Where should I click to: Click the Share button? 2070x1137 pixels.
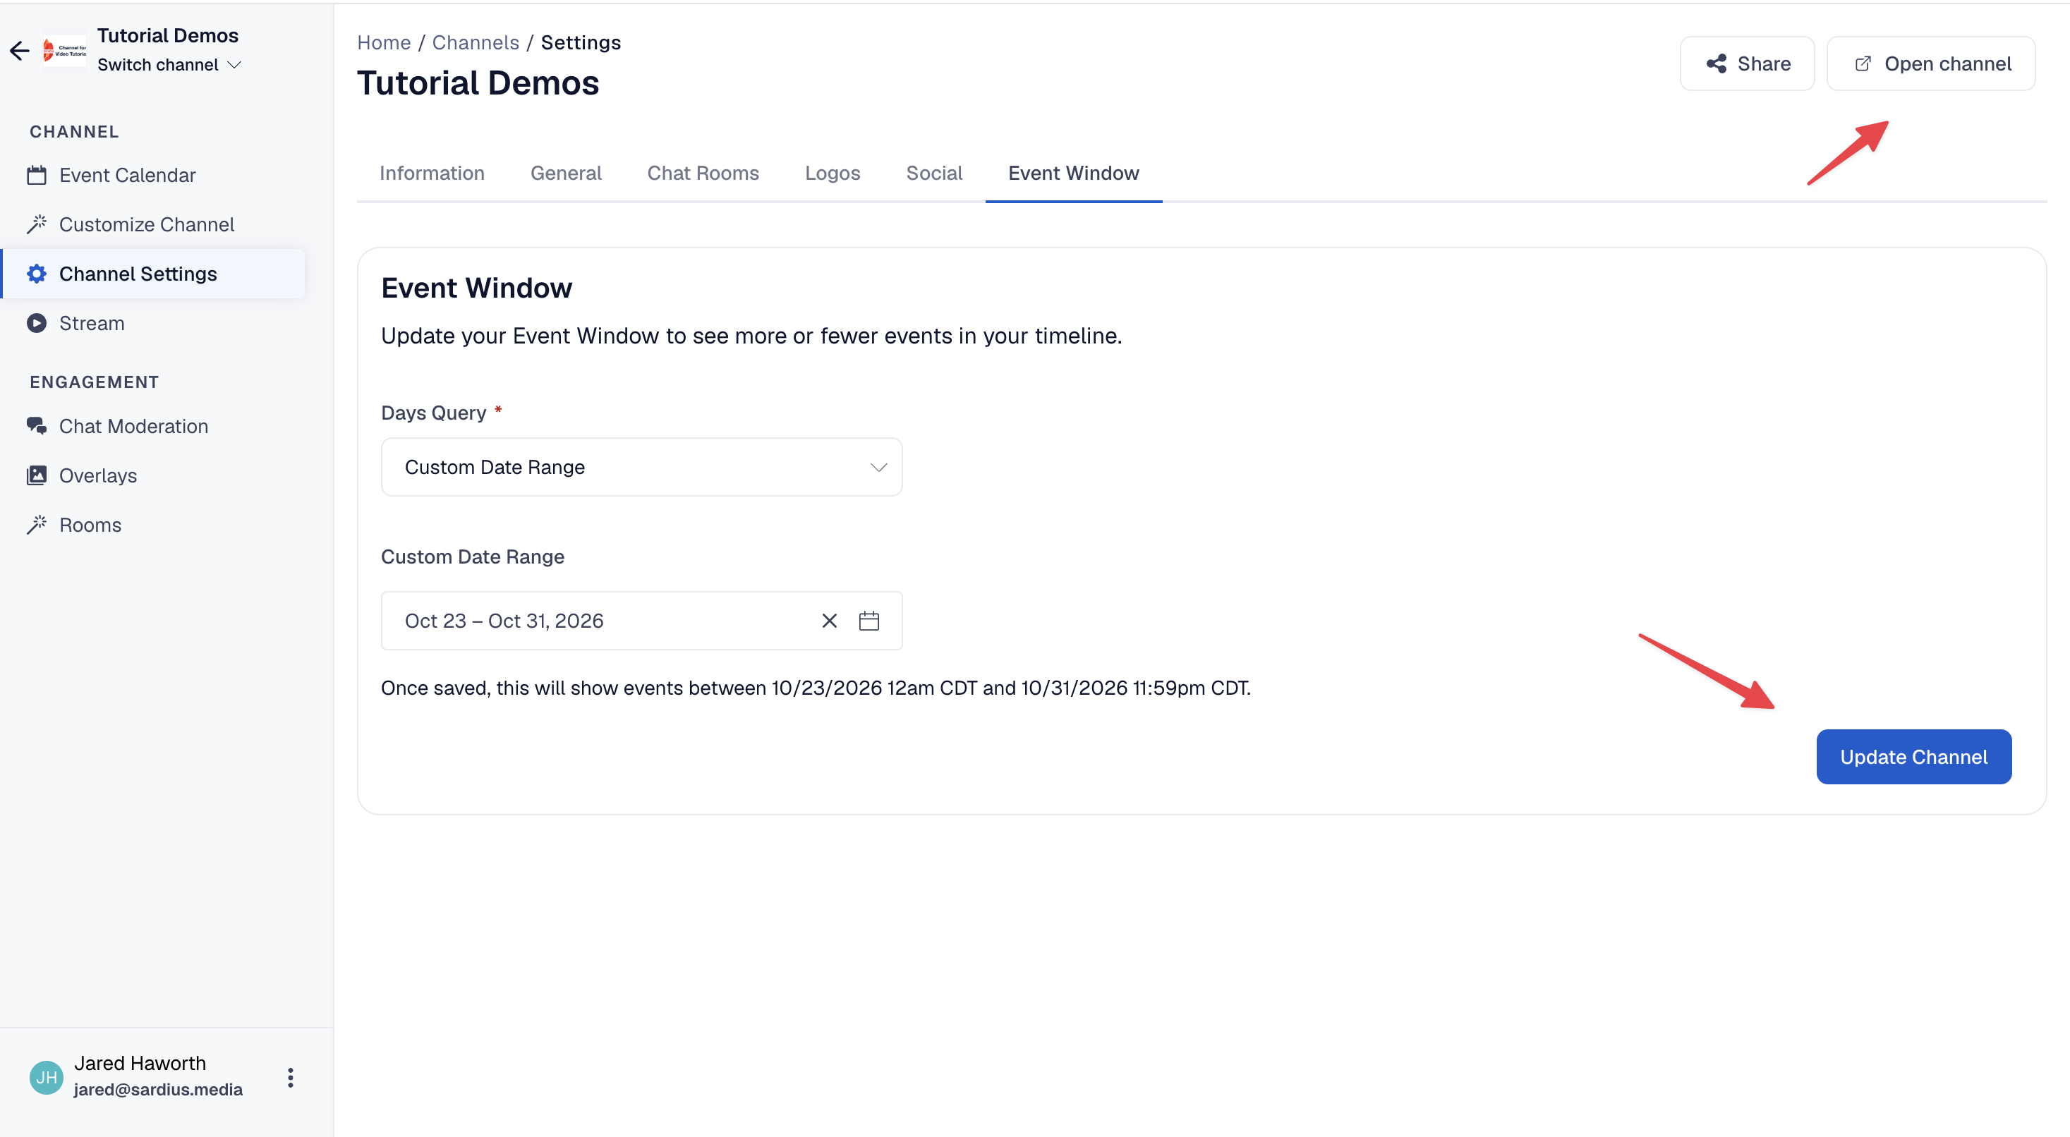click(x=1747, y=63)
